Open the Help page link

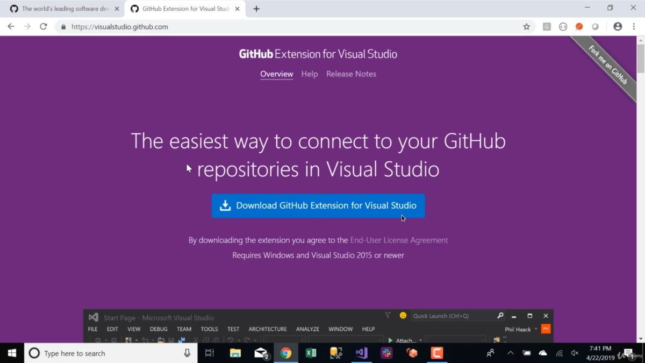click(309, 74)
